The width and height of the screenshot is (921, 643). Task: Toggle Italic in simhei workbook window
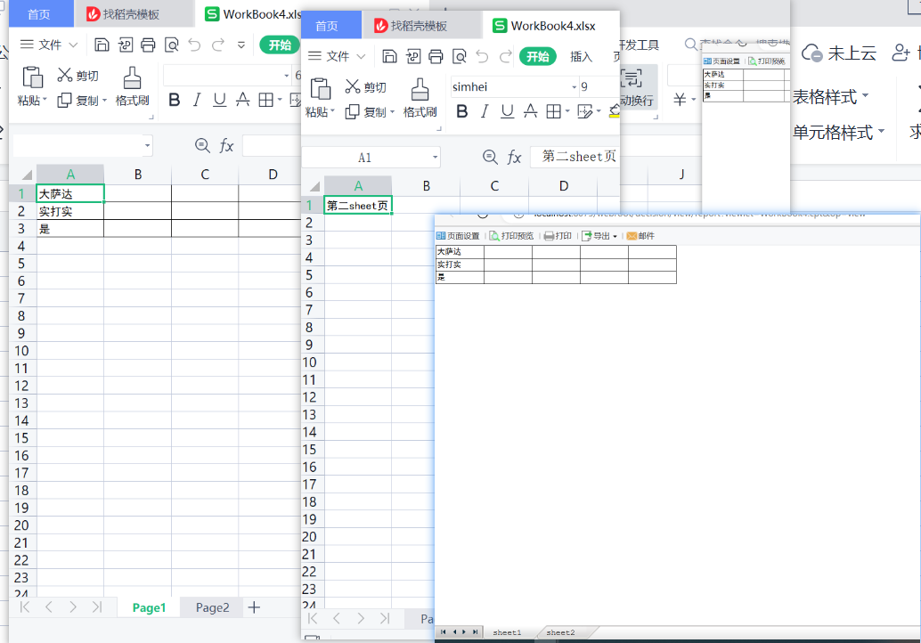point(485,111)
